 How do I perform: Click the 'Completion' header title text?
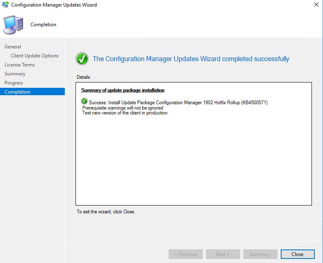click(x=43, y=25)
